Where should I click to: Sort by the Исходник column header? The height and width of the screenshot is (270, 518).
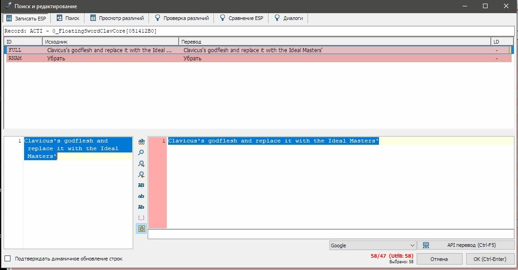pyautogui.click(x=111, y=42)
